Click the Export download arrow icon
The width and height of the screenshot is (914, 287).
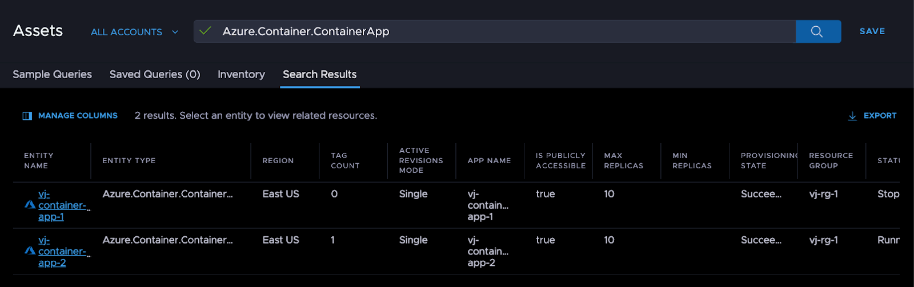click(x=852, y=116)
